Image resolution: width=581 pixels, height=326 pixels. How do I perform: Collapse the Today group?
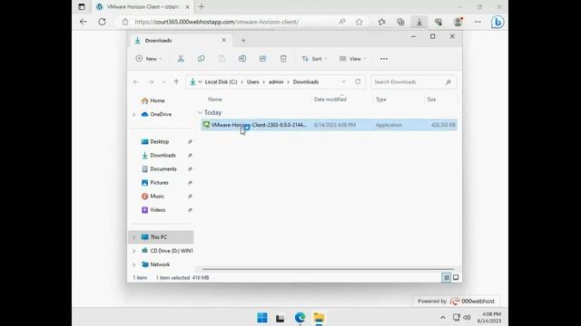coord(200,112)
